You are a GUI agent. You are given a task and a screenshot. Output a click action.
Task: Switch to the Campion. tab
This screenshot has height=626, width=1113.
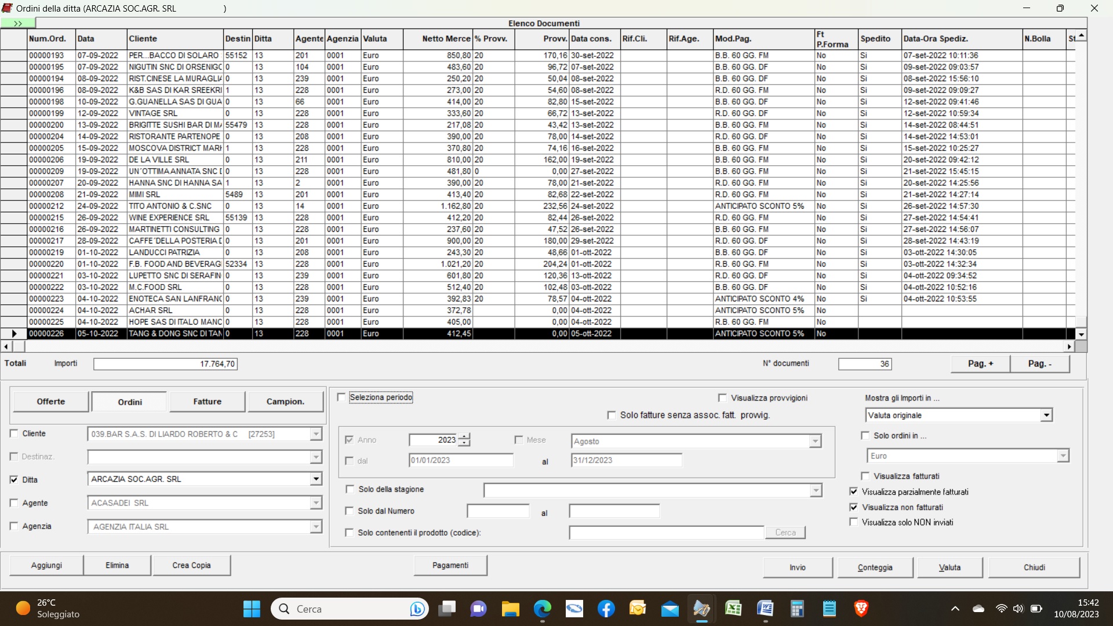pyautogui.click(x=285, y=402)
